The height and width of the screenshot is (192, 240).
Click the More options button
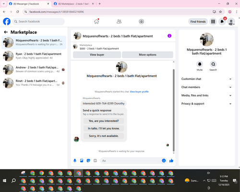tap(147, 55)
